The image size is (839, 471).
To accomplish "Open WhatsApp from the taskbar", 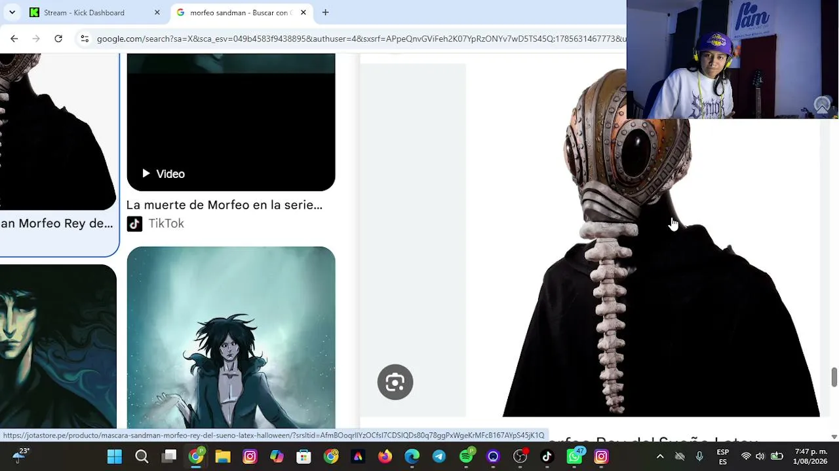I will tap(574, 457).
